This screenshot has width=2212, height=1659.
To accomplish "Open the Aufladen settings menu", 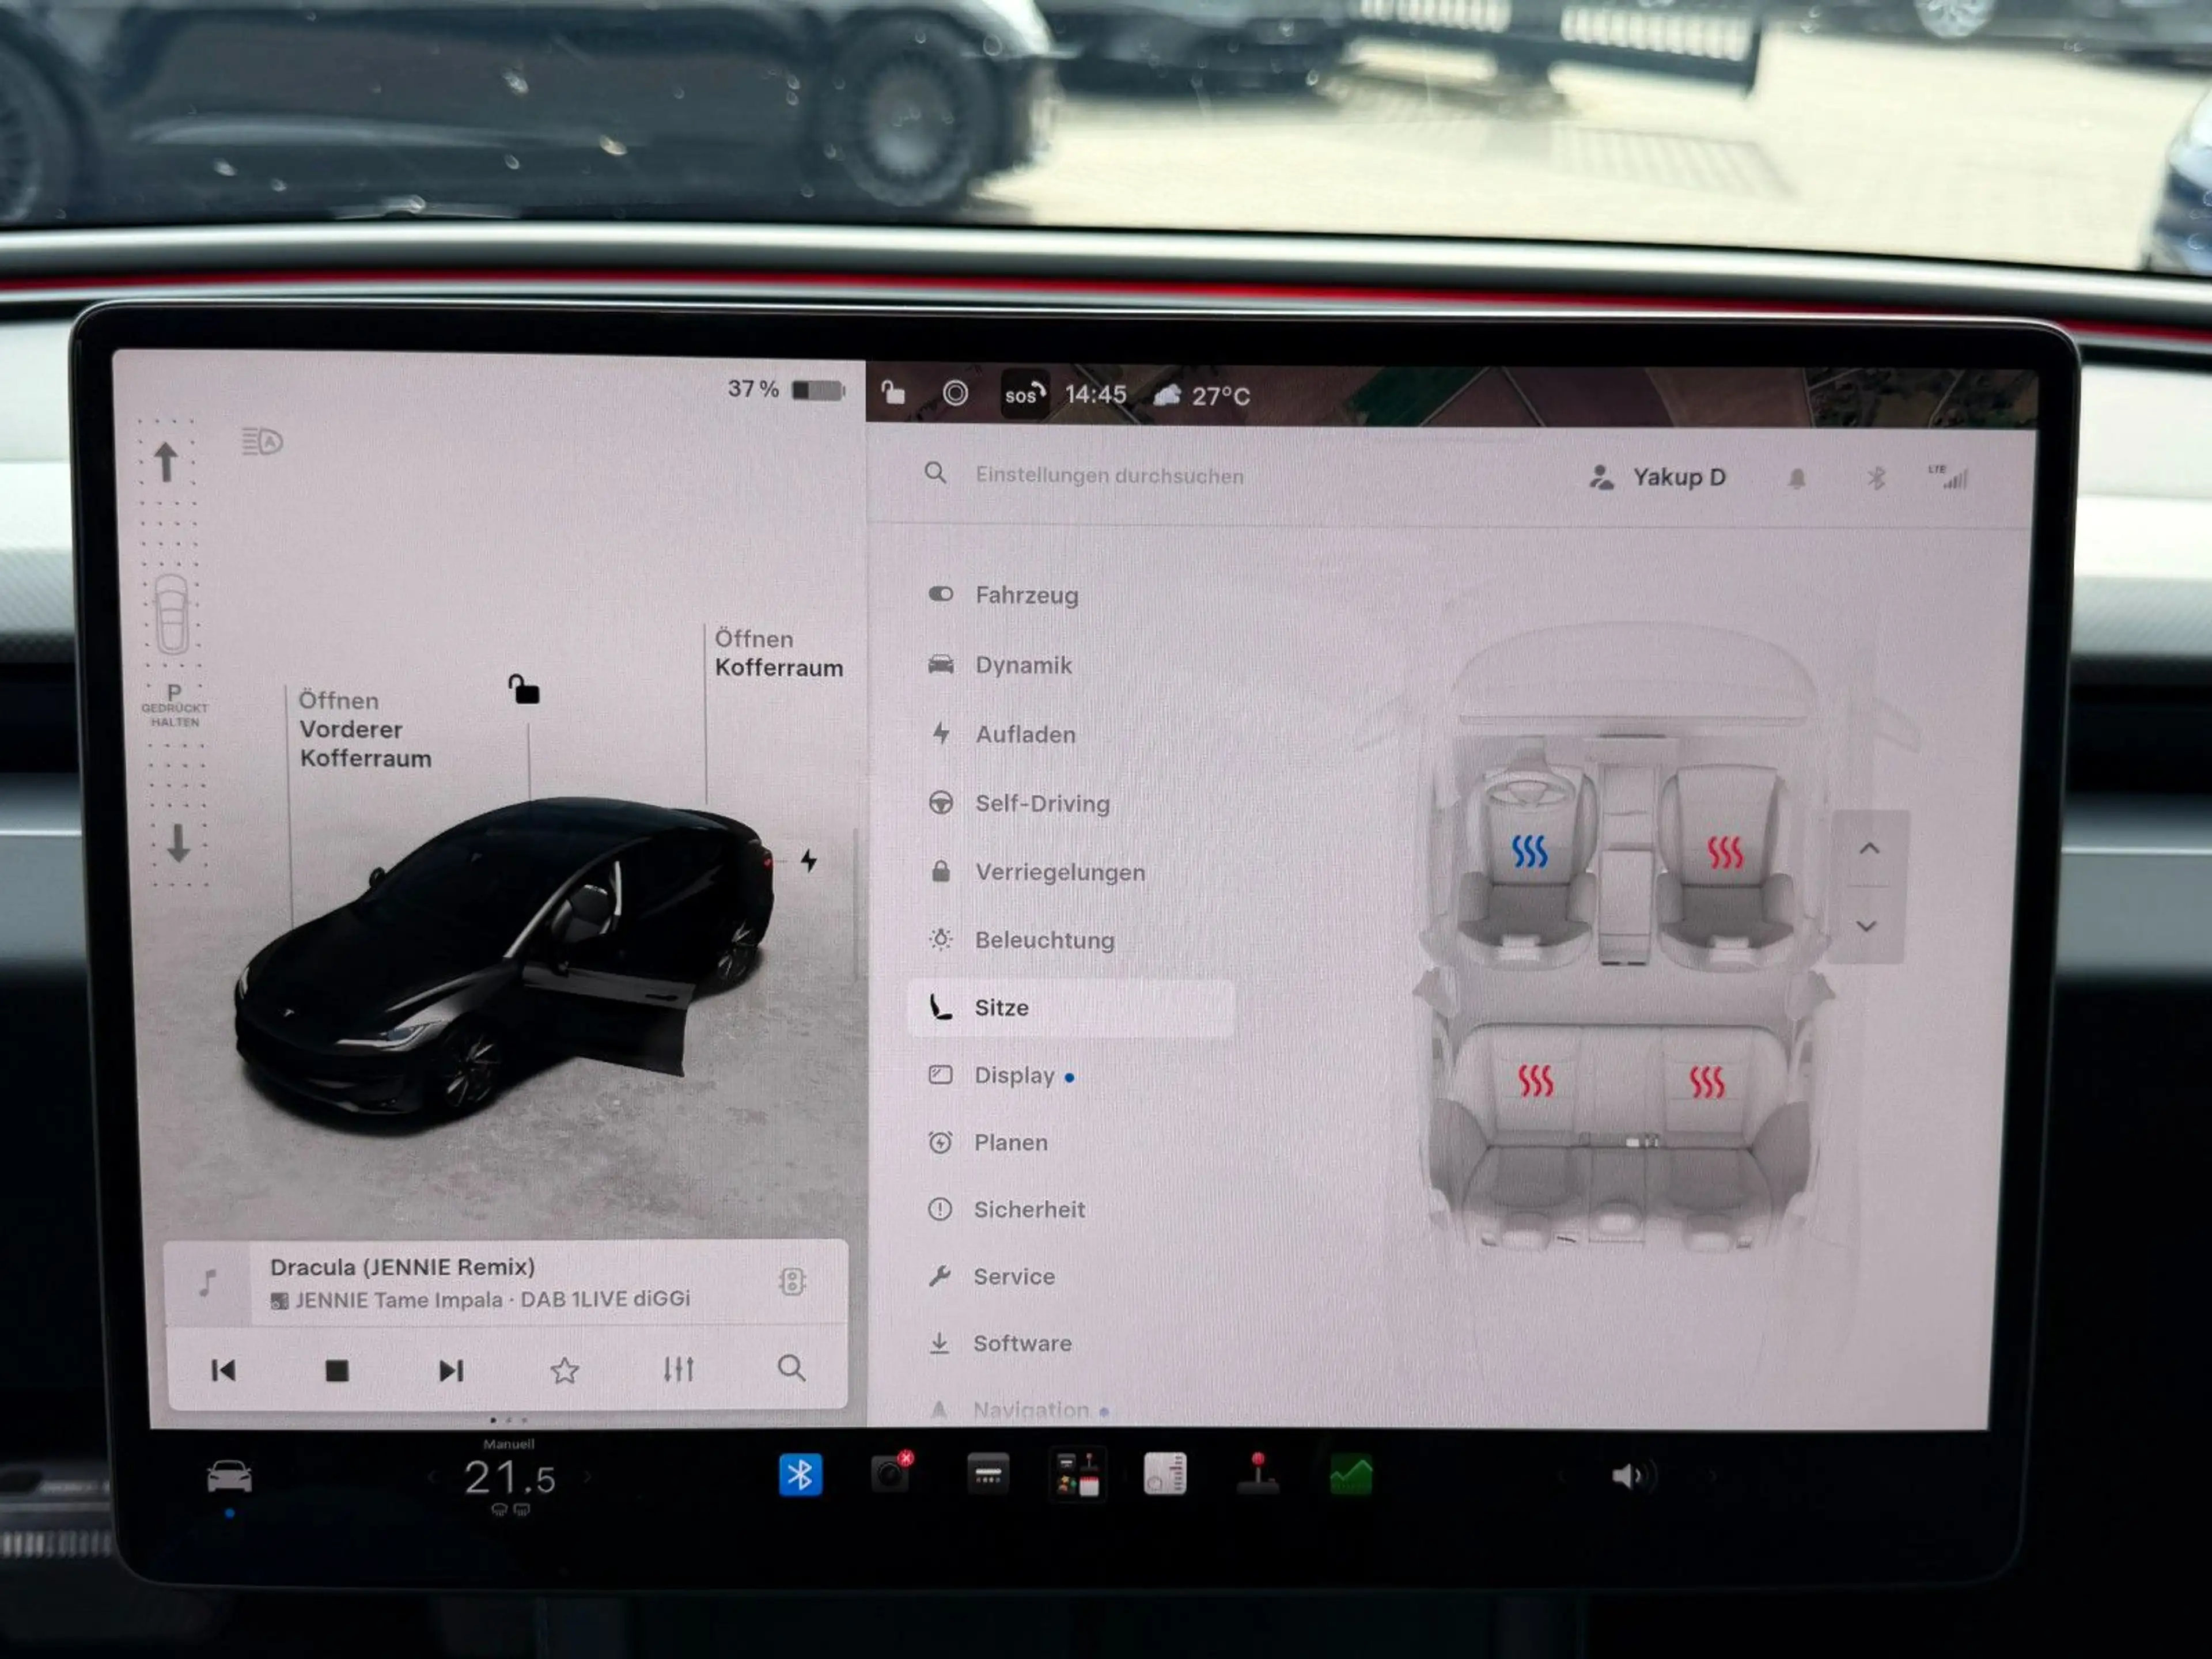I will 1002,734.
